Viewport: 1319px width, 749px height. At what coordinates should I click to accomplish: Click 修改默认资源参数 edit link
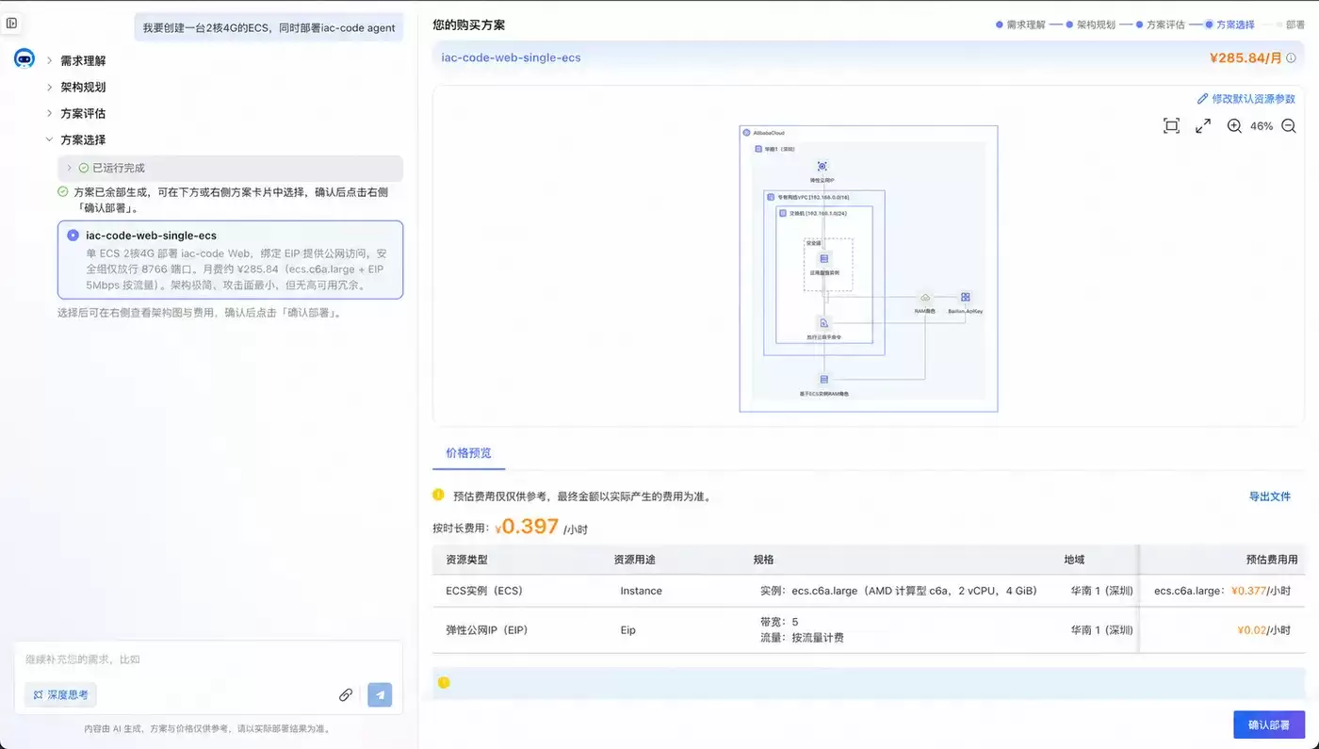click(1246, 99)
